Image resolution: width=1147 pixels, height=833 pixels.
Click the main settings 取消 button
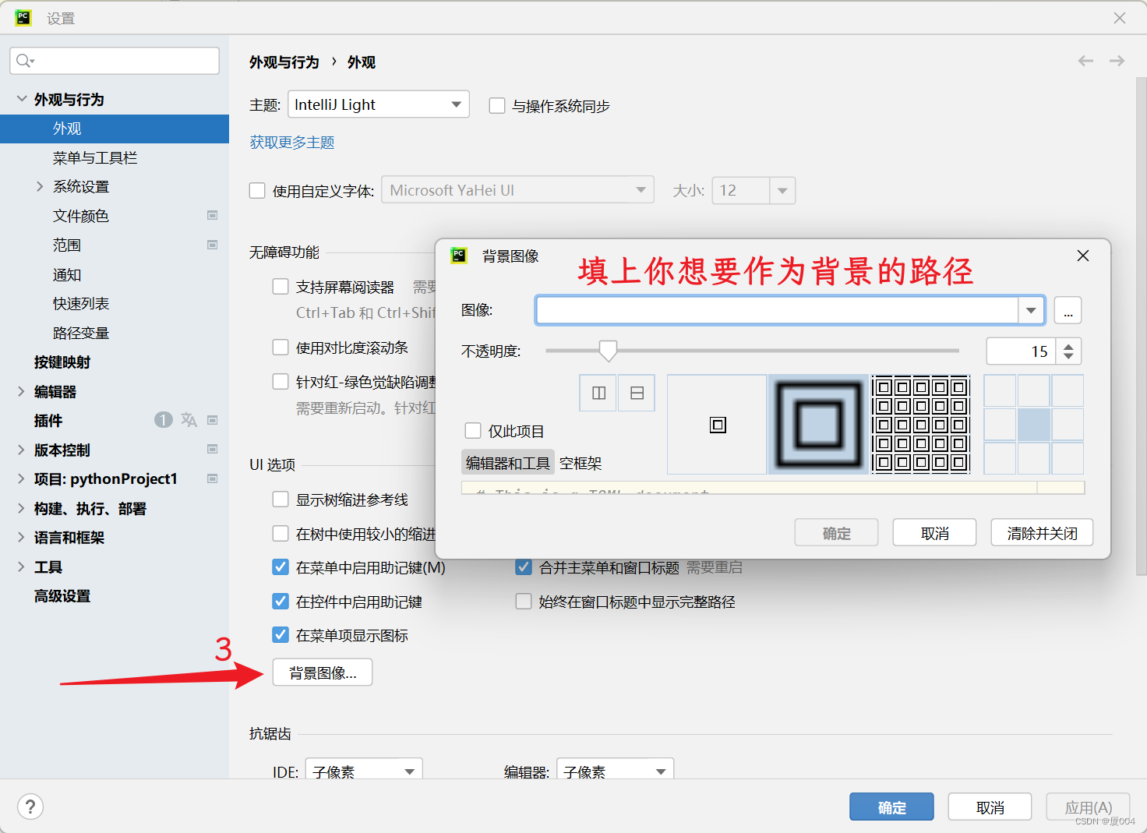click(990, 807)
